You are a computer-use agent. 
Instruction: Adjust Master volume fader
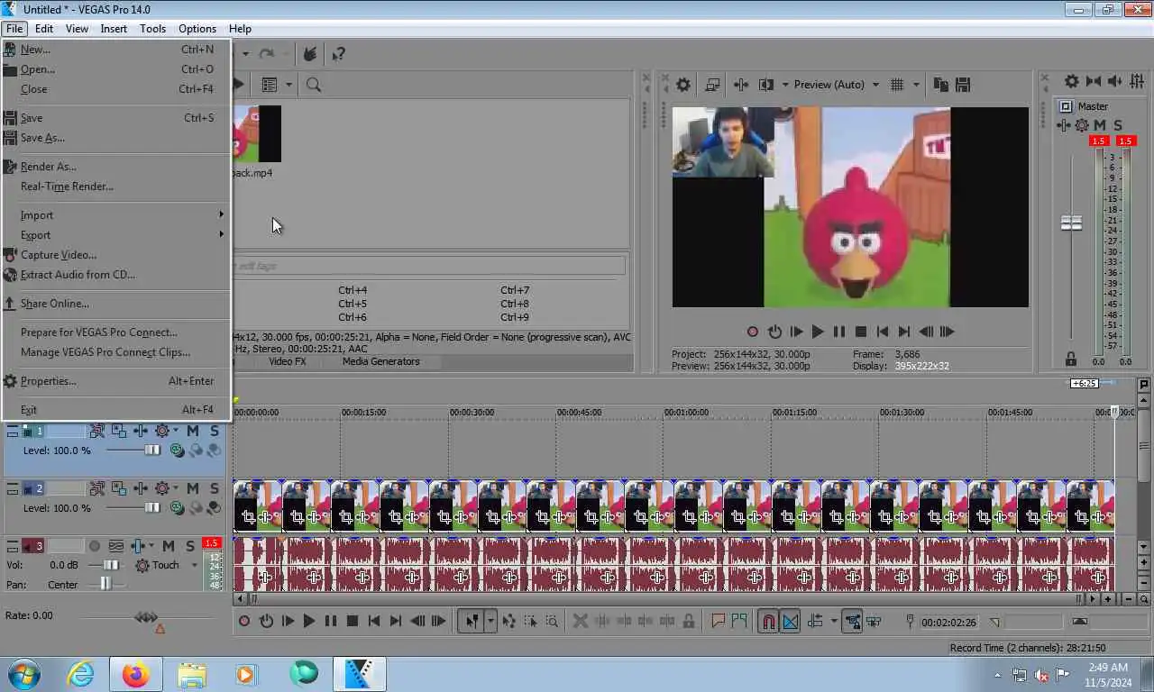click(1071, 223)
